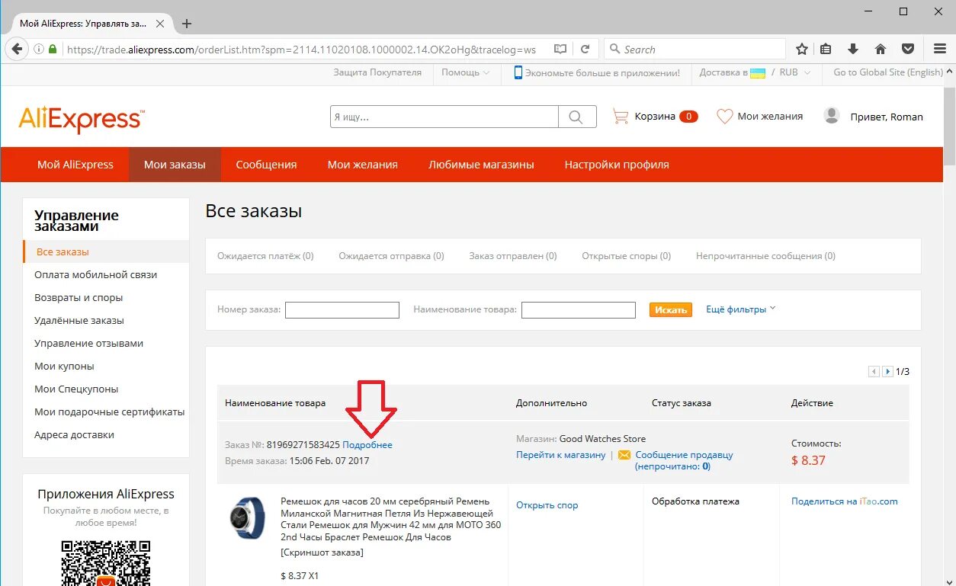Click mobile phone app icon

click(x=518, y=72)
